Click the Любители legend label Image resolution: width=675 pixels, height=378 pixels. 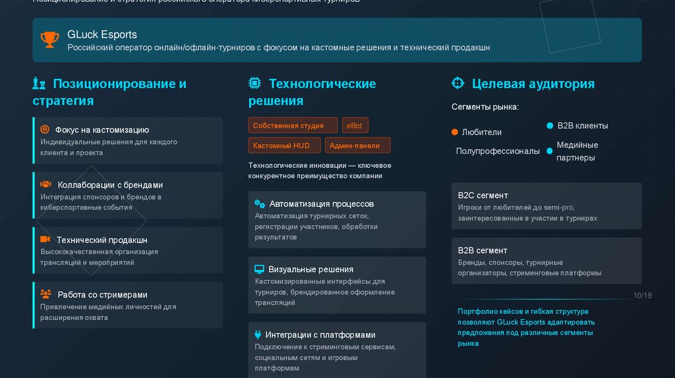482,132
